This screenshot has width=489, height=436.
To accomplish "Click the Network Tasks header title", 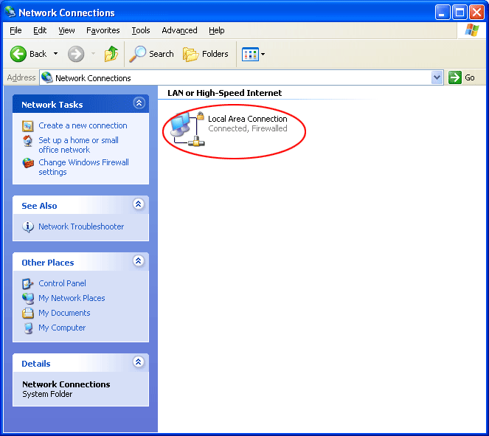I will coord(52,105).
